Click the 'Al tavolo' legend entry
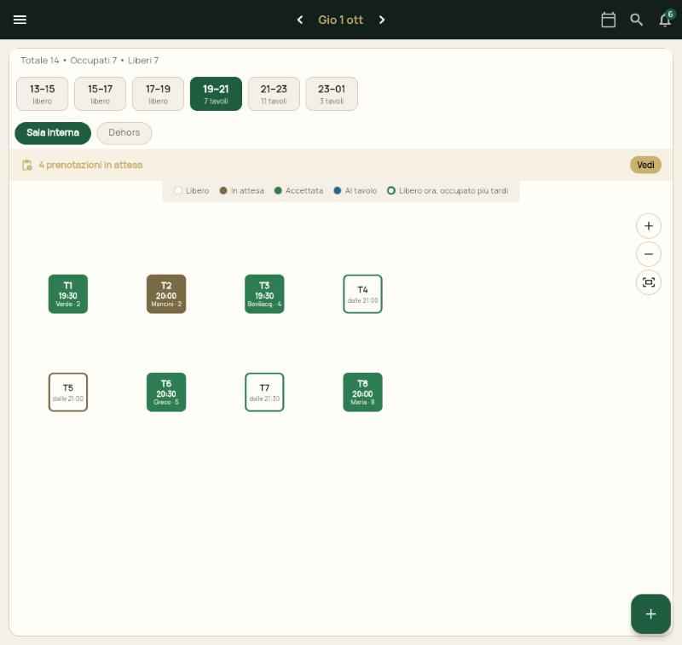Viewport: 682px width, 645px height. (355, 190)
